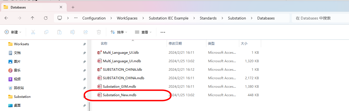349x111 pixels.
Task: Click pin icon next to 视频
Action: (x=84, y=79)
